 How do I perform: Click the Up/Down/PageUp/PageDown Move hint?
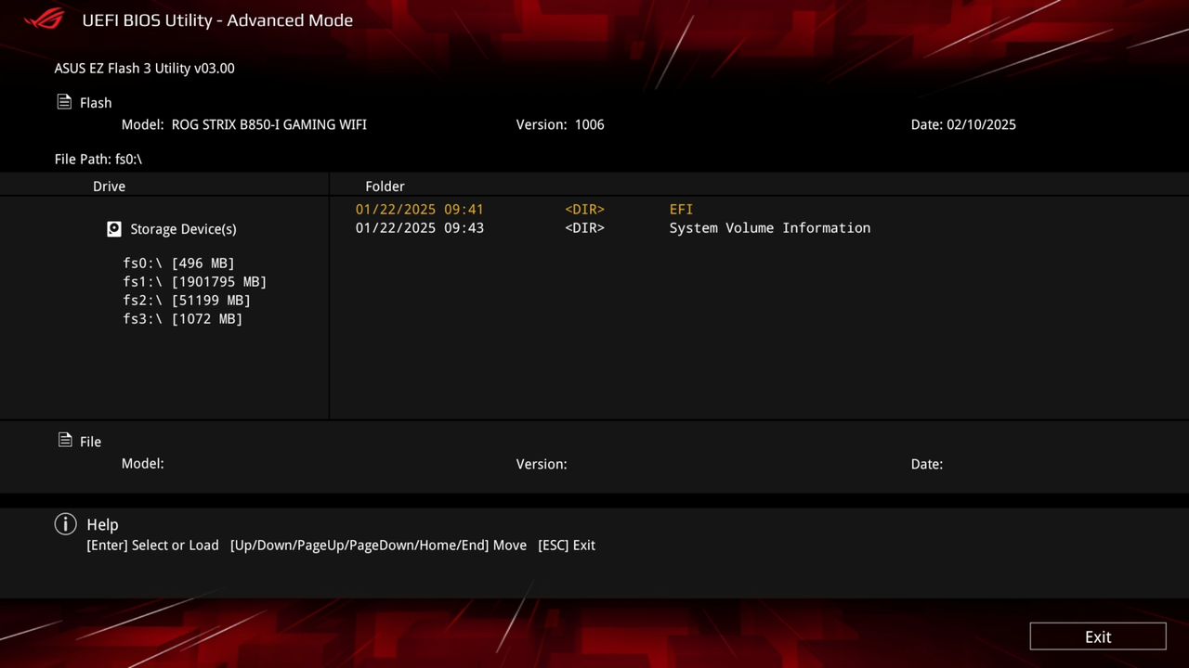378,546
